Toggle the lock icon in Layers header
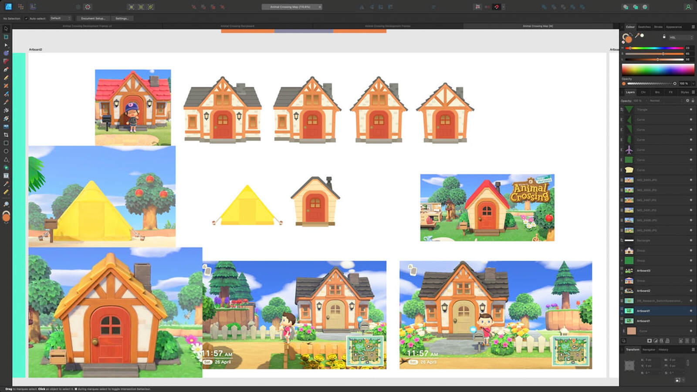The image size is (697, 392). pos(693,101)
